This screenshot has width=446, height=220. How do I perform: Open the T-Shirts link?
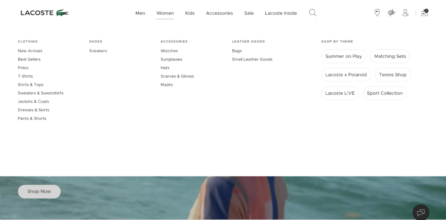[x=25, y=76]
